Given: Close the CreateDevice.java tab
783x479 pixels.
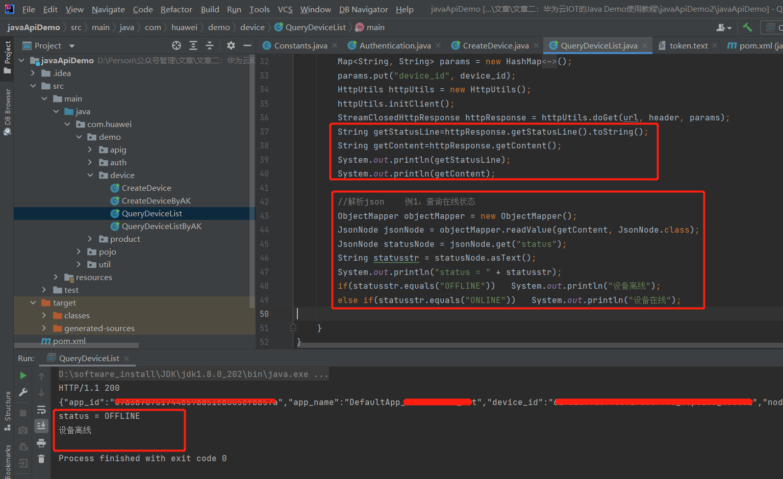Looking at the screenshot, I should click(x=536, y=45).
